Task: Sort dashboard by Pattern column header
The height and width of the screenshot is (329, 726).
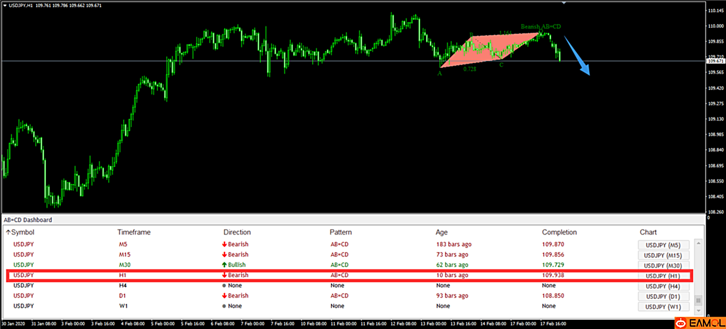Action: (341, 232)
